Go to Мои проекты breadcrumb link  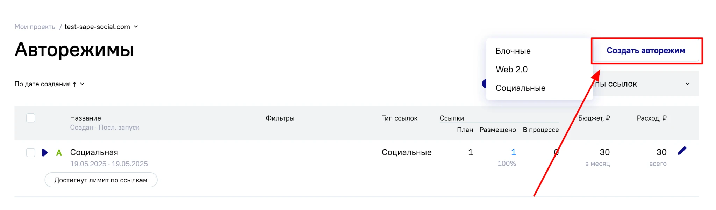[35, 27]
